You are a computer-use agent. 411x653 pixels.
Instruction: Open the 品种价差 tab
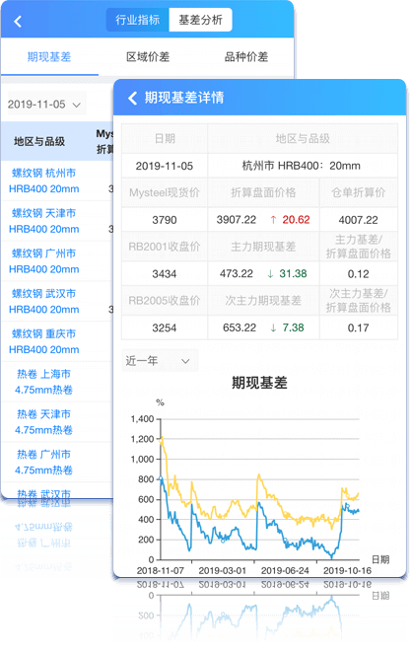(x=246, y=56)
